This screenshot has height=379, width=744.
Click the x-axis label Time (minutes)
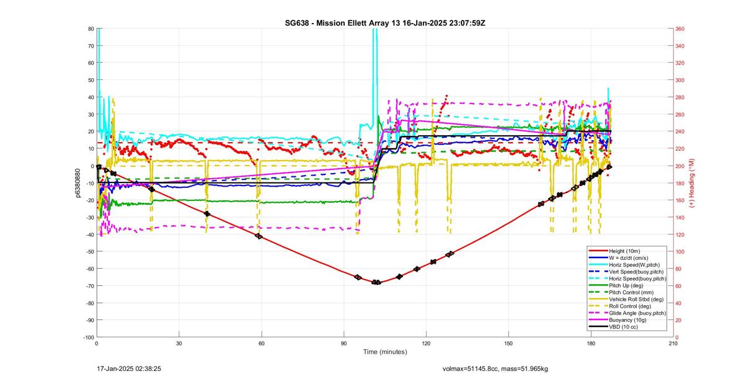[385, 352]
